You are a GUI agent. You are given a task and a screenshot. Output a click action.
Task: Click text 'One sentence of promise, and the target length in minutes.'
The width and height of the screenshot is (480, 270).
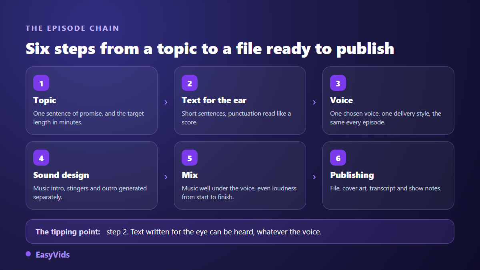click(89, 118)
